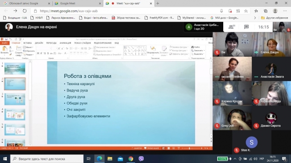Toggle bold Ж in PowerPoint ribbon
This screenshot has width=291, height=163.
(38, 53)
